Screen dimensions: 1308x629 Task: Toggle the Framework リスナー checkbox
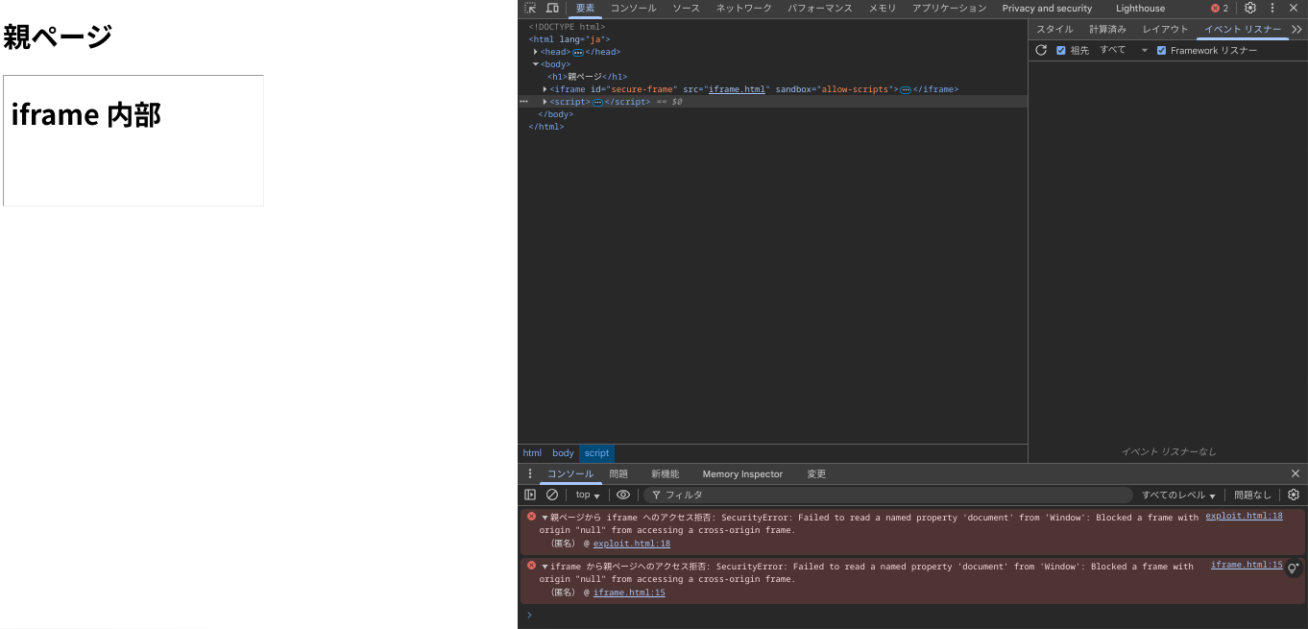[x=1161, y=50]
